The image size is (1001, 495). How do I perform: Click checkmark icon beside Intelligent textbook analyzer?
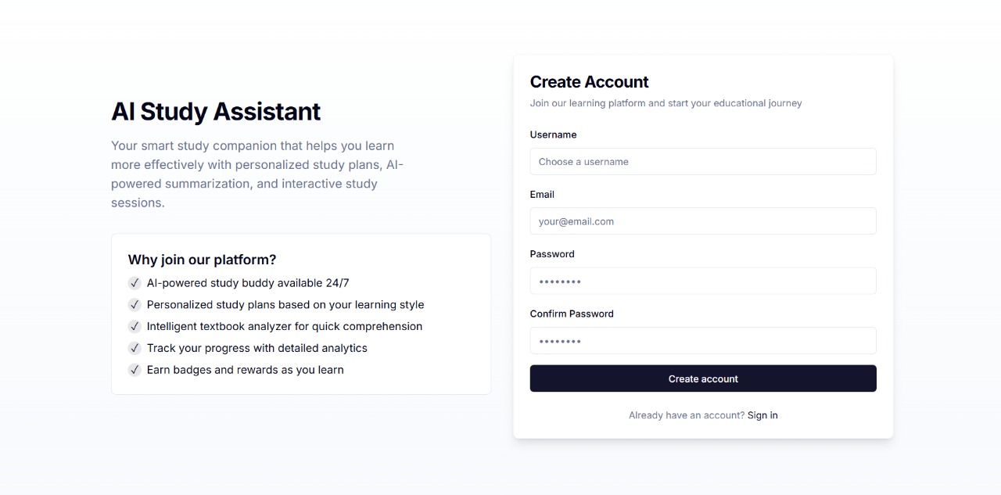pos(135,326)
